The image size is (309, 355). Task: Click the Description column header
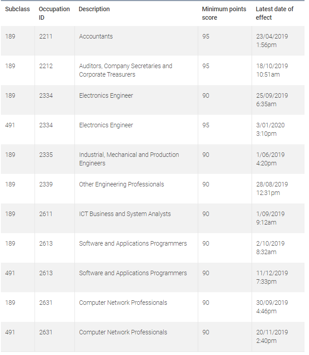(x=94, y=9)
